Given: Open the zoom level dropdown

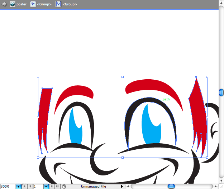Looking at the screenshot, I should (18, 186).
